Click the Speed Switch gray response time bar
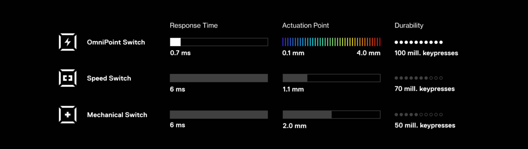 pyautogui.click(x=219, y=78)
